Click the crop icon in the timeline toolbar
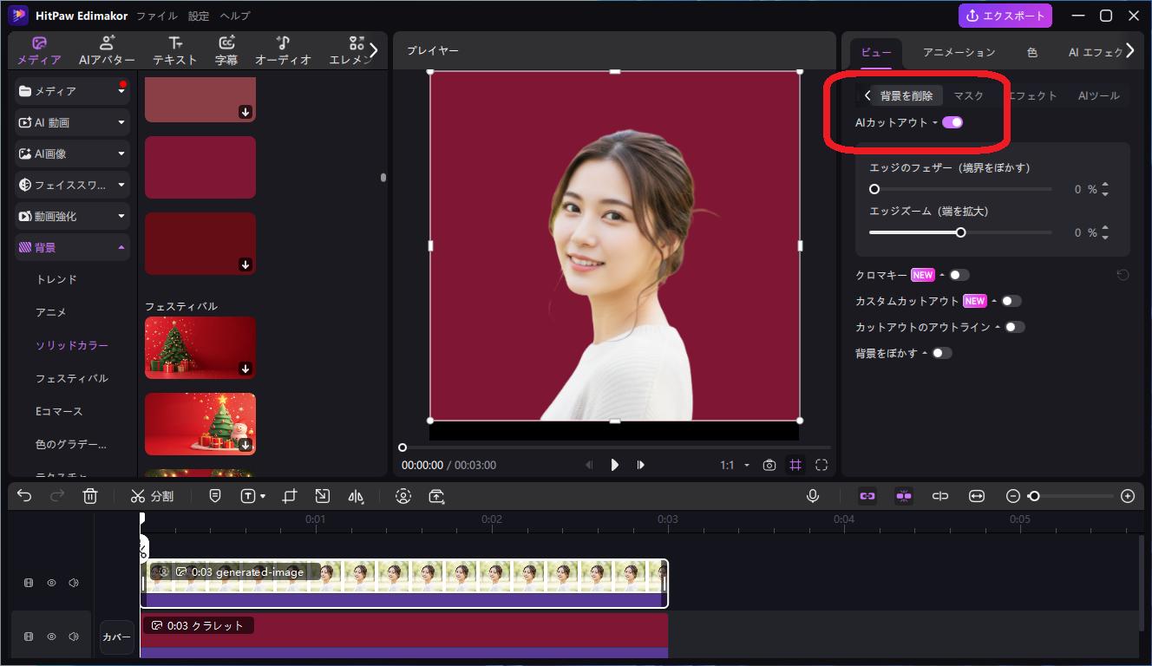 288,495
